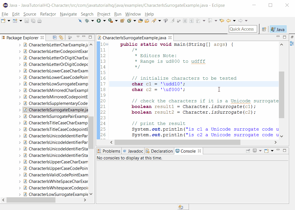Enable Link with Editor in Package Explorer
Image resolution: width=295 pixels, height=210 pixels.
(61, 37)
